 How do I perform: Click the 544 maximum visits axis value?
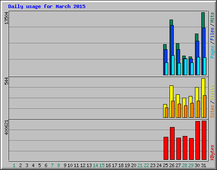pos(6,81)
